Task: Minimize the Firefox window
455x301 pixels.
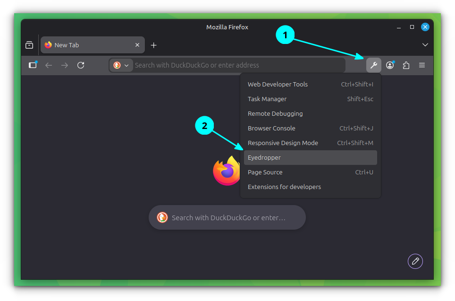Action: [399, 27]
